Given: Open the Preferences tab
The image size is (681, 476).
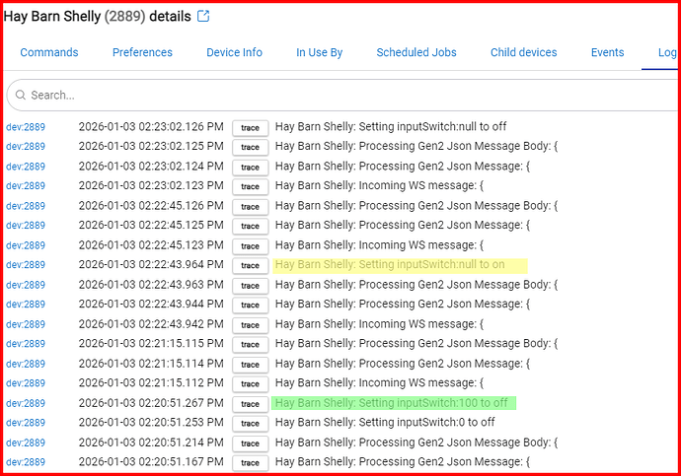Looking at the screenshot, I should click(142, 52).
